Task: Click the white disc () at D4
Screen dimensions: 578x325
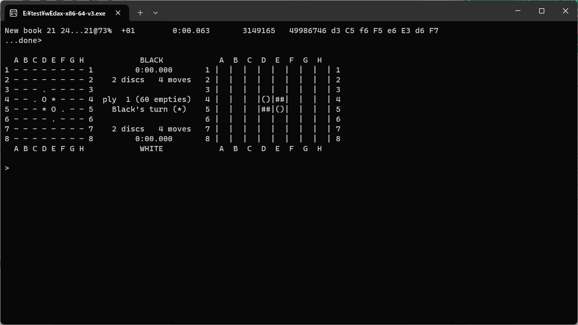Action: 266,99
